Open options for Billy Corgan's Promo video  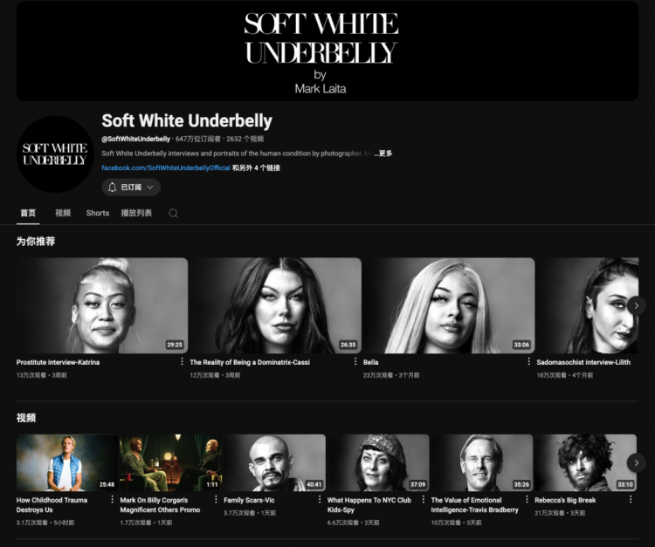click(216, 499)
